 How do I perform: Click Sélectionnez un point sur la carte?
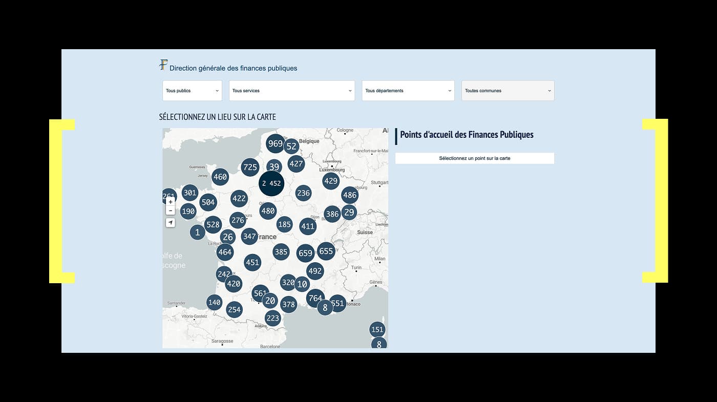coord(474,158)
